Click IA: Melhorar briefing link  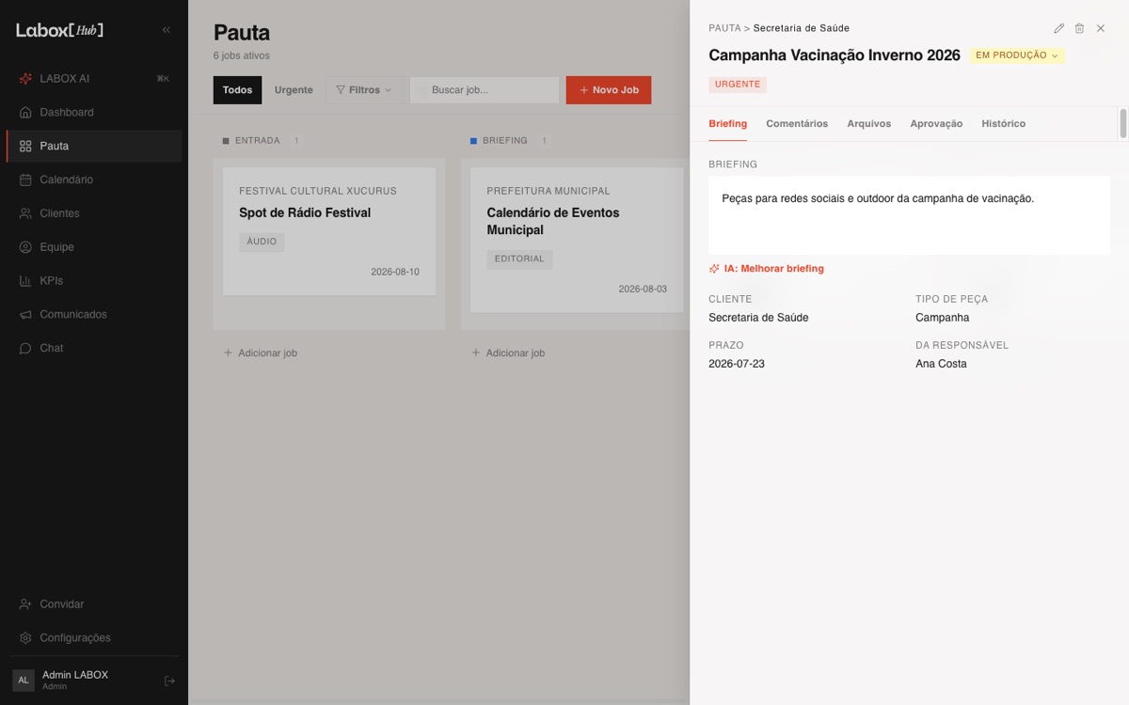coord(767,269)
